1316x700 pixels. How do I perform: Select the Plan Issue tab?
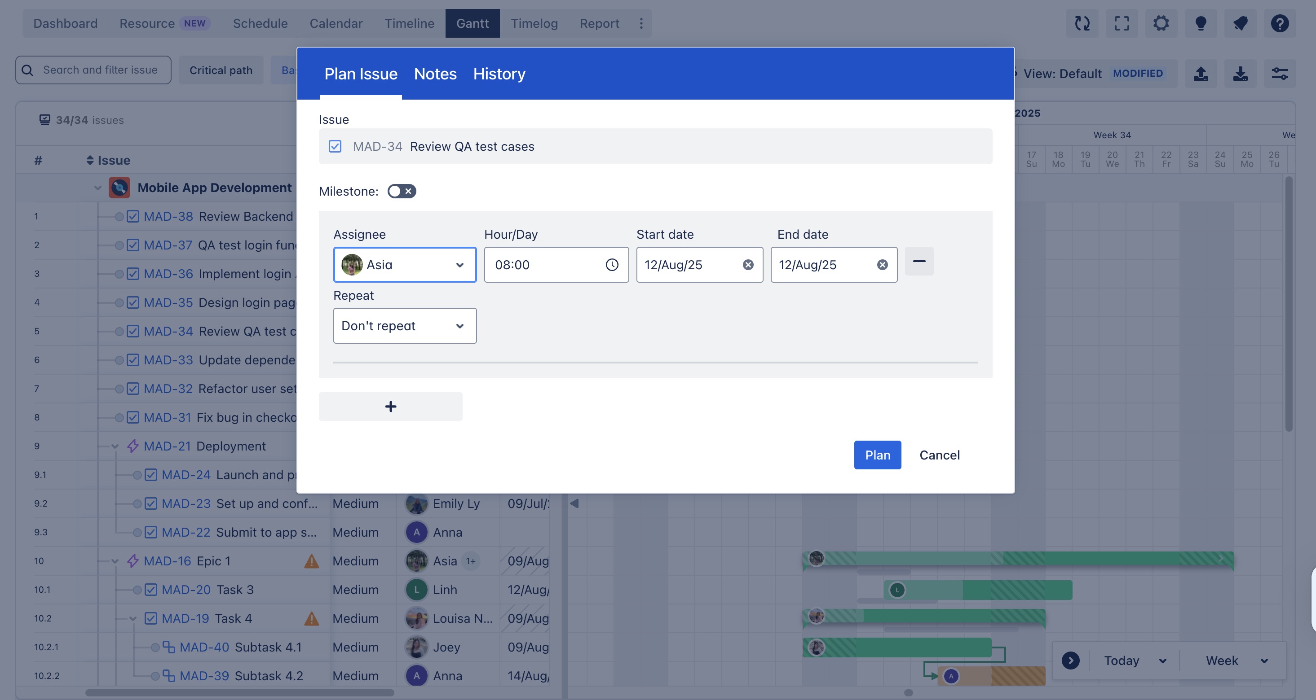(x=361, y=74)
